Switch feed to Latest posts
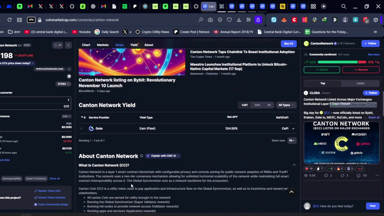 (360, 83)
